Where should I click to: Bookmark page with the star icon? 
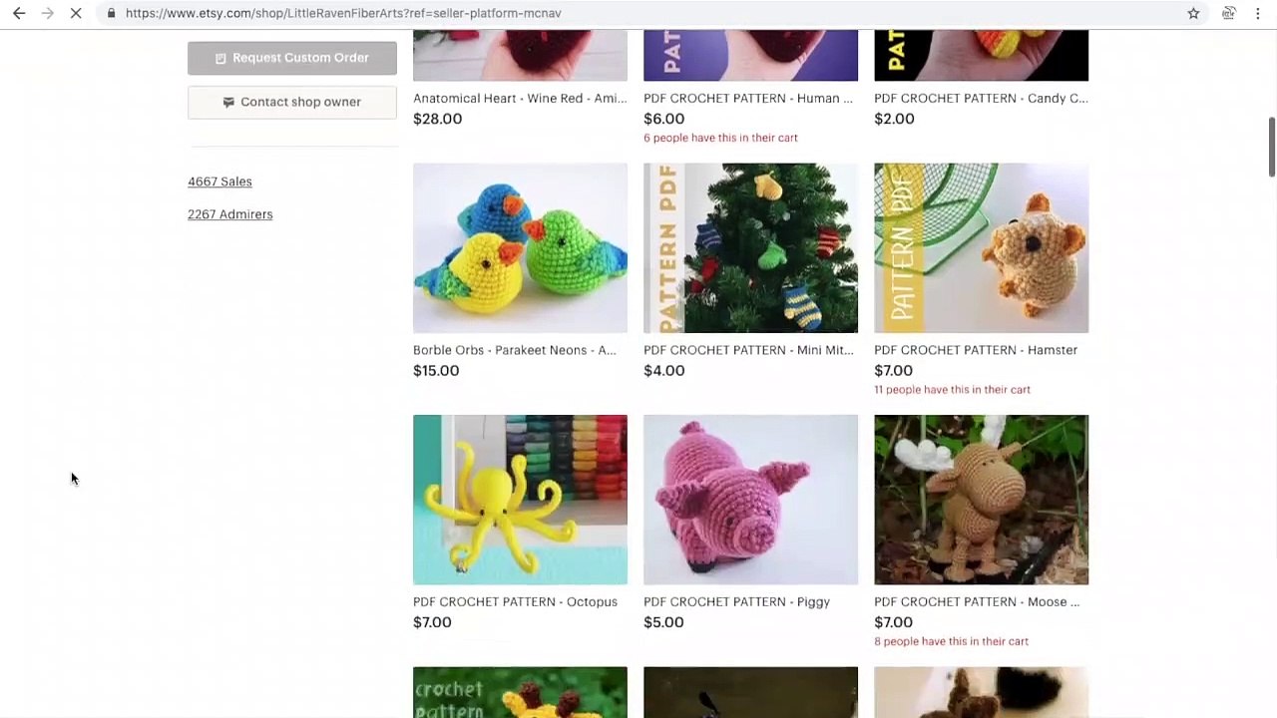coord(1193,13)
